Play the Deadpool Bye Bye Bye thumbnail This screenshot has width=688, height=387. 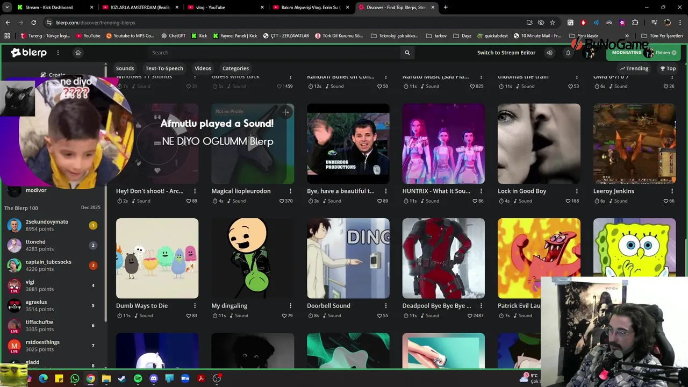coord(443,258)
